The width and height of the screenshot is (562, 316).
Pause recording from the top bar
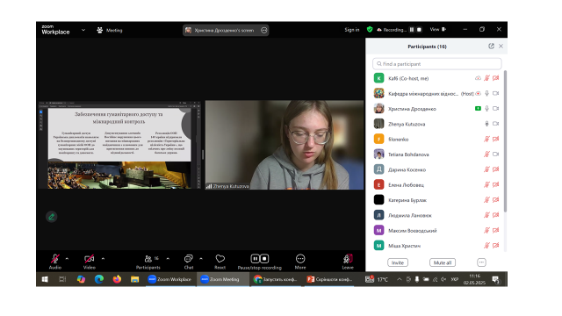pos(412,29)
